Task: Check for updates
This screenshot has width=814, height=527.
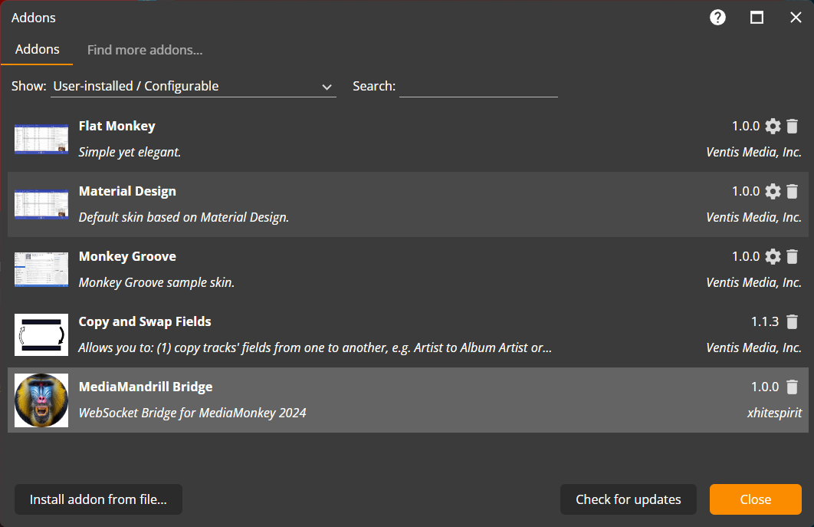Action: tap(629, 499)
